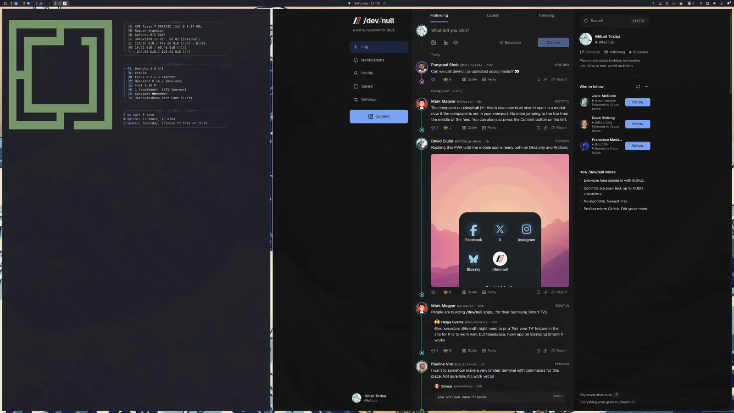
Task: Open Saved posts in the sidebar
Action: (378, 86)
